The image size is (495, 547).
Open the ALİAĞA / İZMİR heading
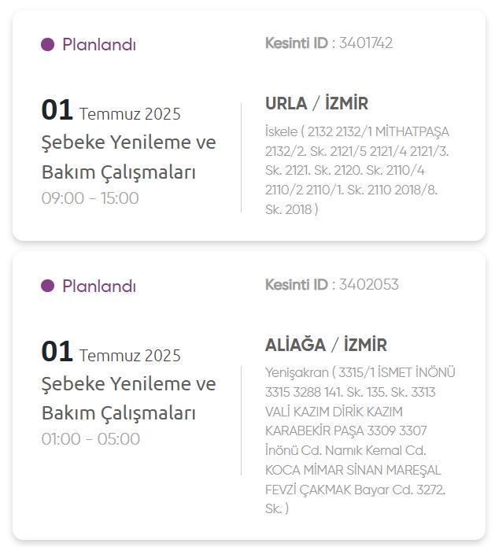pyautogui.click(x=326, y=344)
